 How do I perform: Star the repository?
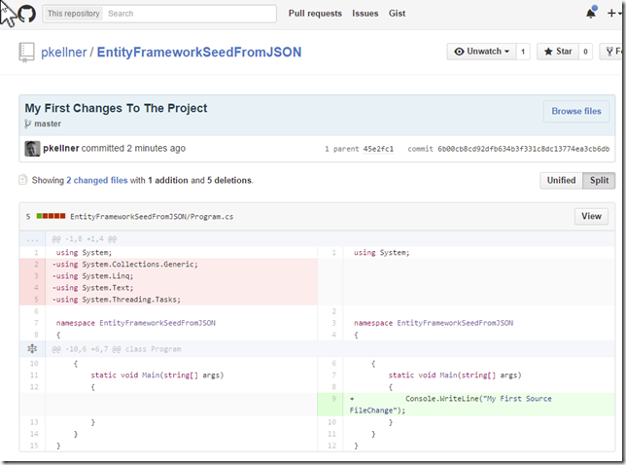[x=558, y=52]
